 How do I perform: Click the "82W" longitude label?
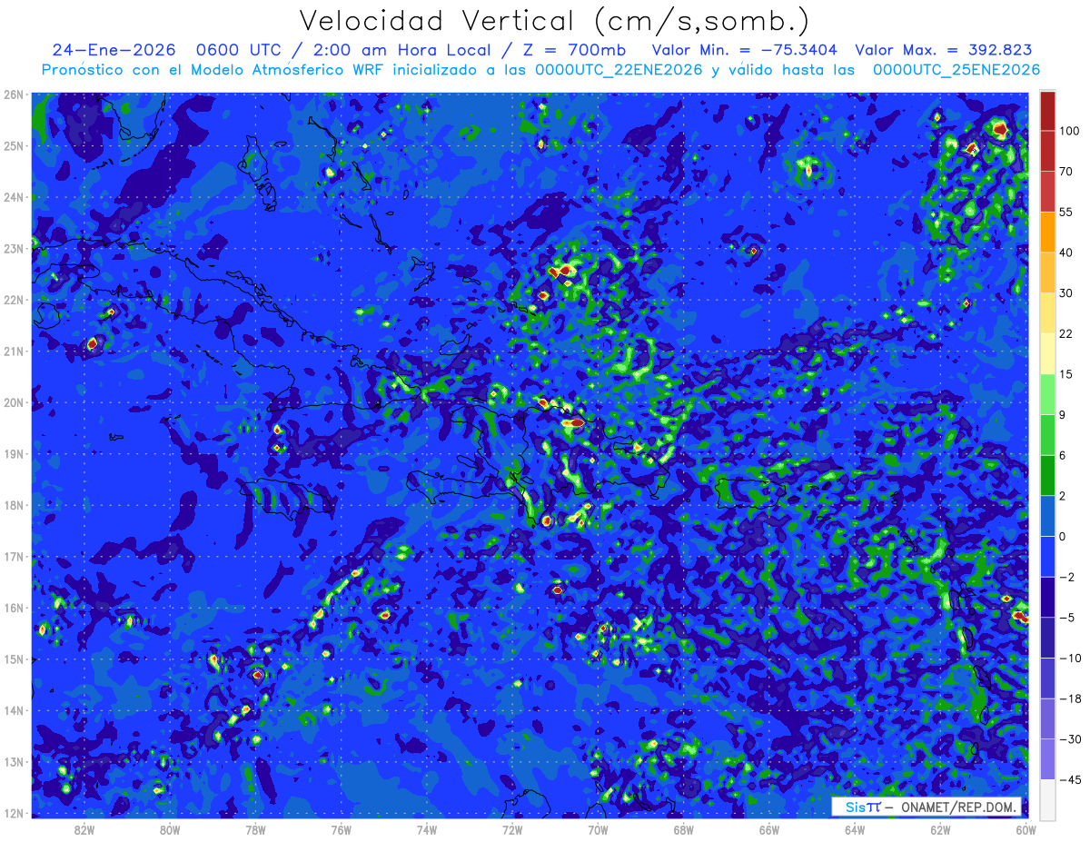point(84,829)
